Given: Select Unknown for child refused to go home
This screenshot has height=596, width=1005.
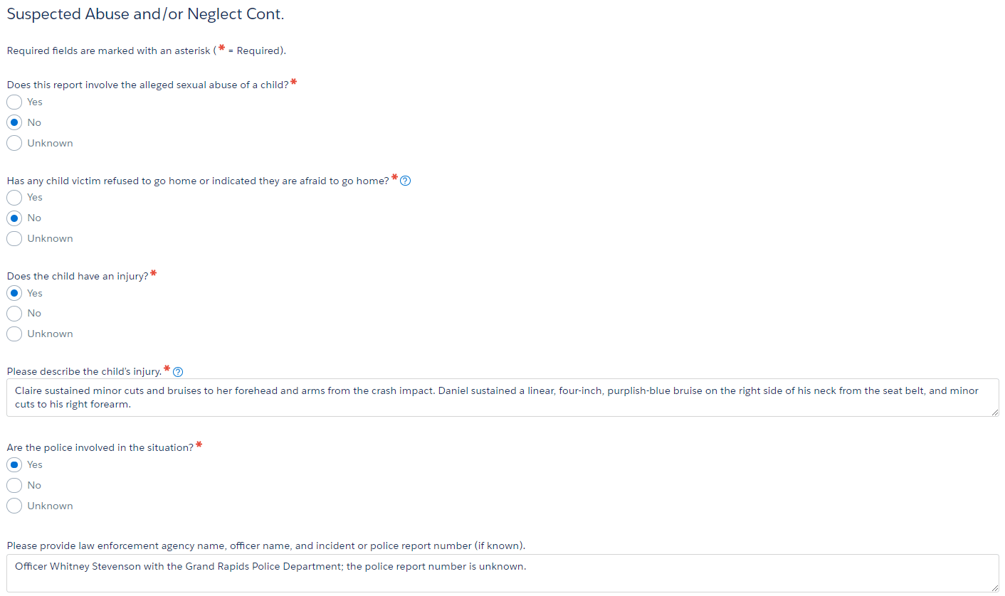Looking at the screenshot, I should 14,238.
